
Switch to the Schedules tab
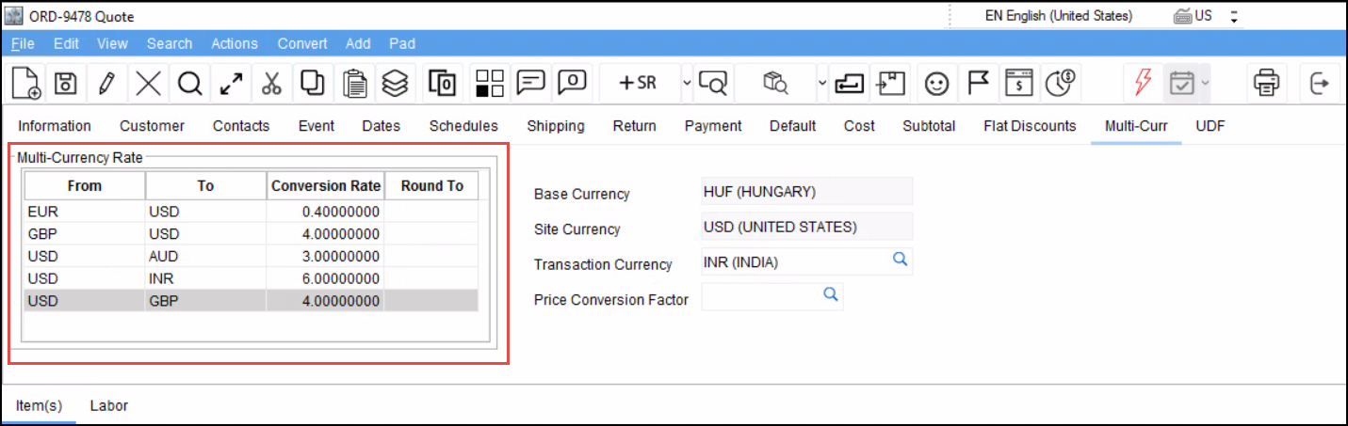click(463, 125)
